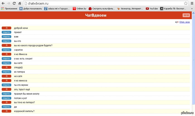Mute sound via Откл. звук link

pos(184,22)
